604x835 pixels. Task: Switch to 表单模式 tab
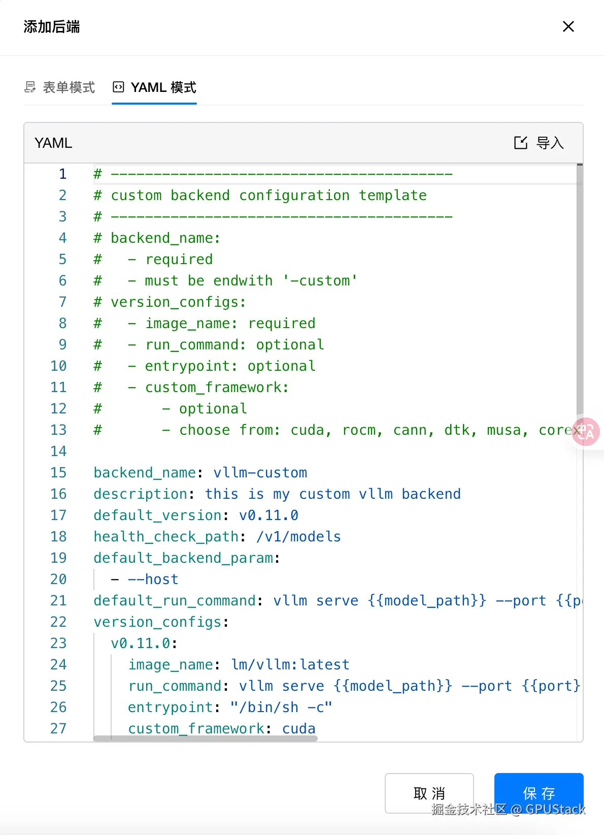point(60,87)
